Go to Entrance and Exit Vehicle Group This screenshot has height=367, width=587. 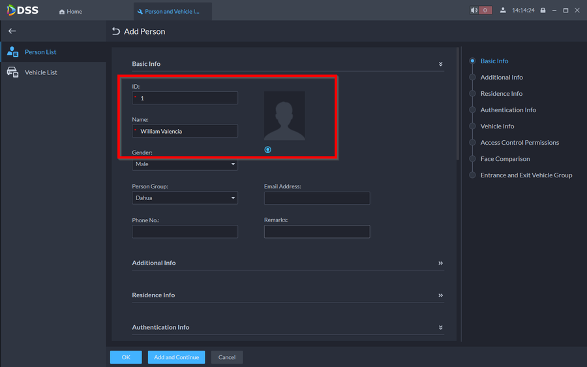(526, 175)
